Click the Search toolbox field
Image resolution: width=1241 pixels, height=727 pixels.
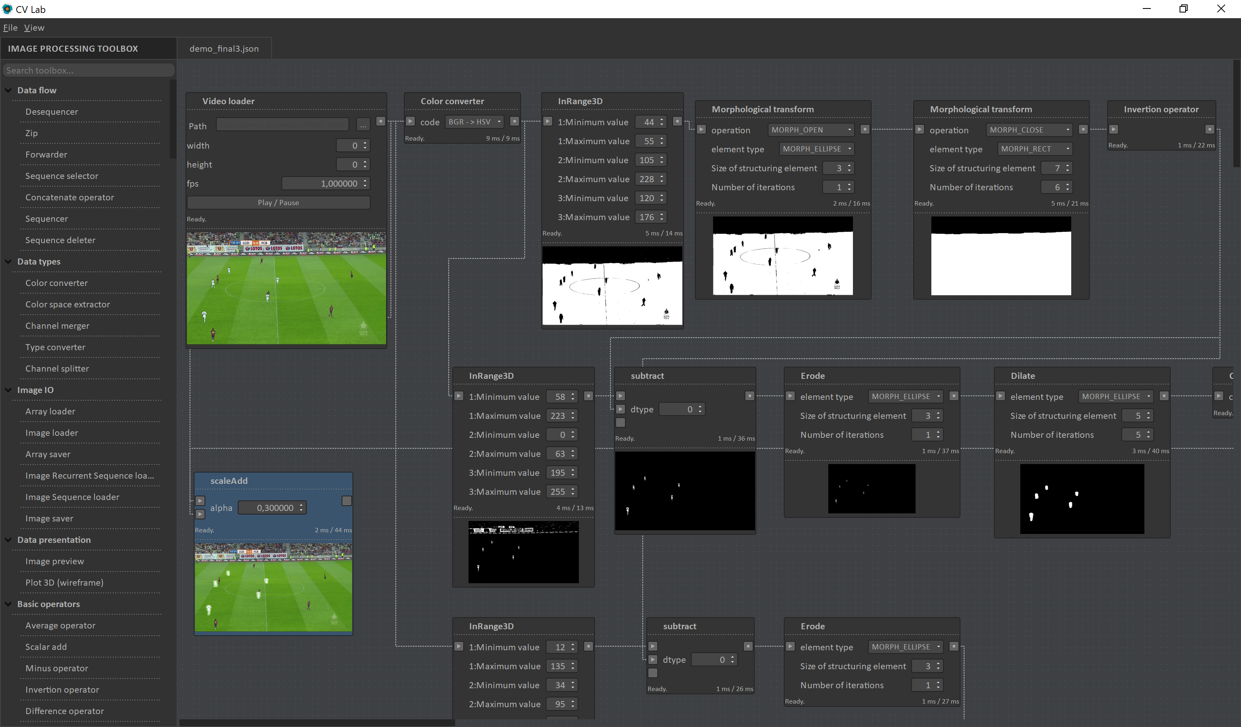click(89, 70)
